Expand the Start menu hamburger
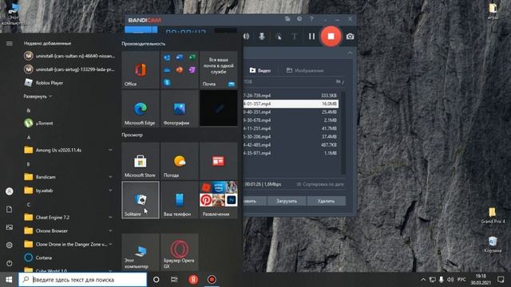The height and width of the screenshot is (287, 511). 9,43
